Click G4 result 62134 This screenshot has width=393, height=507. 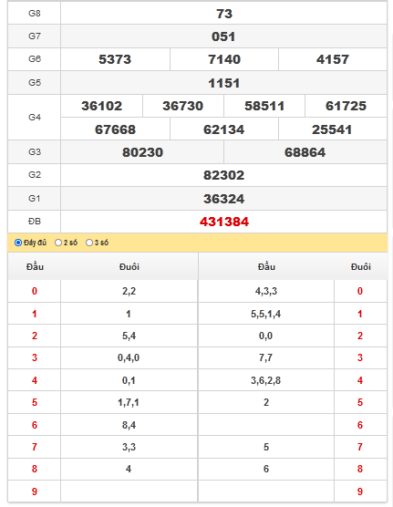click(223, 129)
